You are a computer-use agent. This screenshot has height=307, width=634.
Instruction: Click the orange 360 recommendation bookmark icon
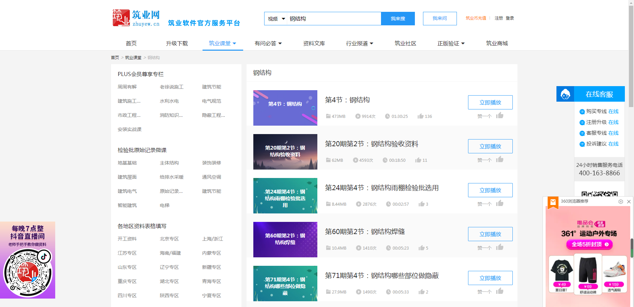coord(553,203)
